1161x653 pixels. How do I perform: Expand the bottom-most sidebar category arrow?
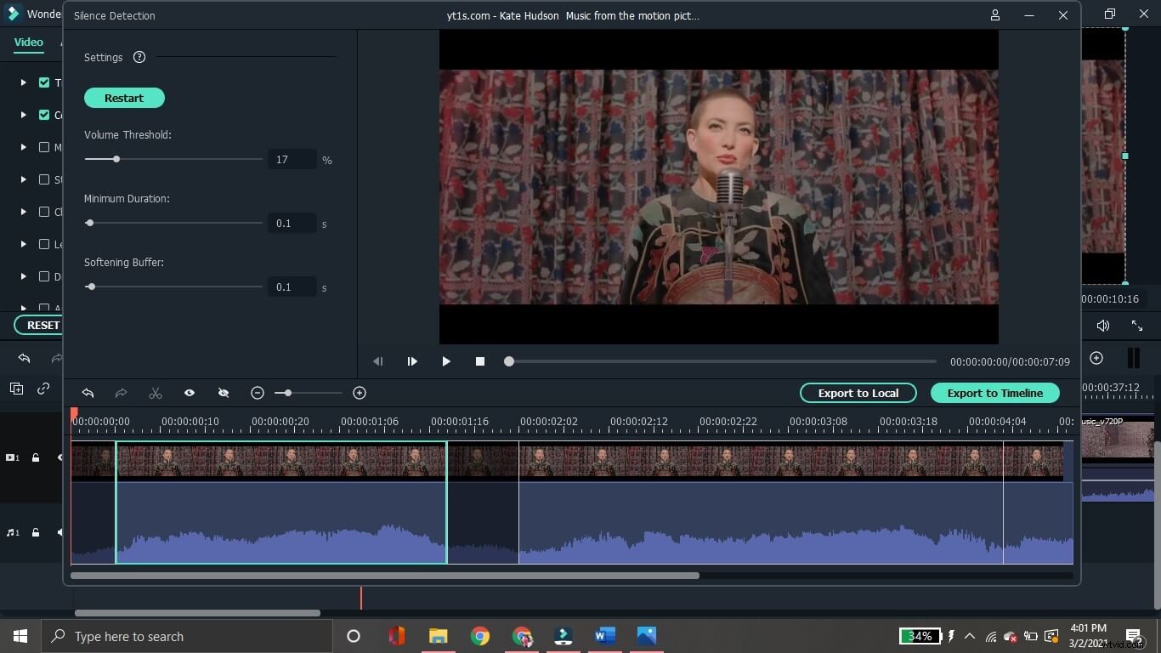pyautogui.click(x=23, y=308)
